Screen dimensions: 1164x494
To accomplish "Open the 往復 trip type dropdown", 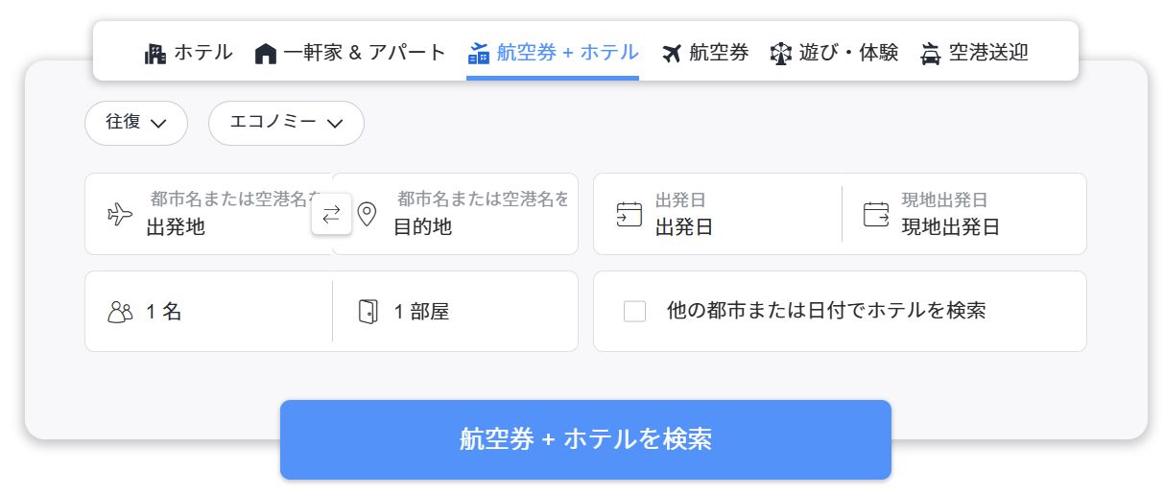I will point(136,123).
